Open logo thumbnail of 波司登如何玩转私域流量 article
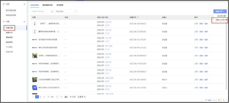This screenshot has width=229, height=103. 34,40
